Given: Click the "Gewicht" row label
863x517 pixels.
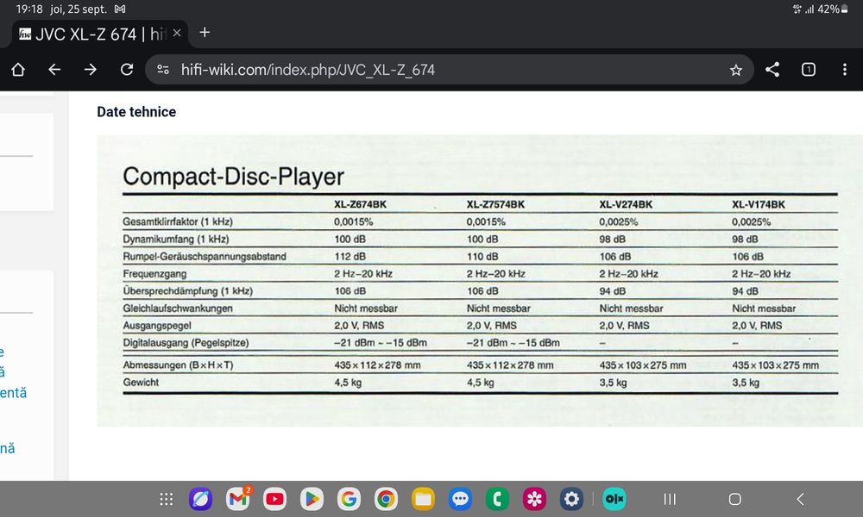Looking at the screenshot, I should pyautogui.click(x=141, y=382).
